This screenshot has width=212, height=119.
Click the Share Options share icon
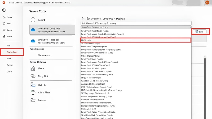33,68
